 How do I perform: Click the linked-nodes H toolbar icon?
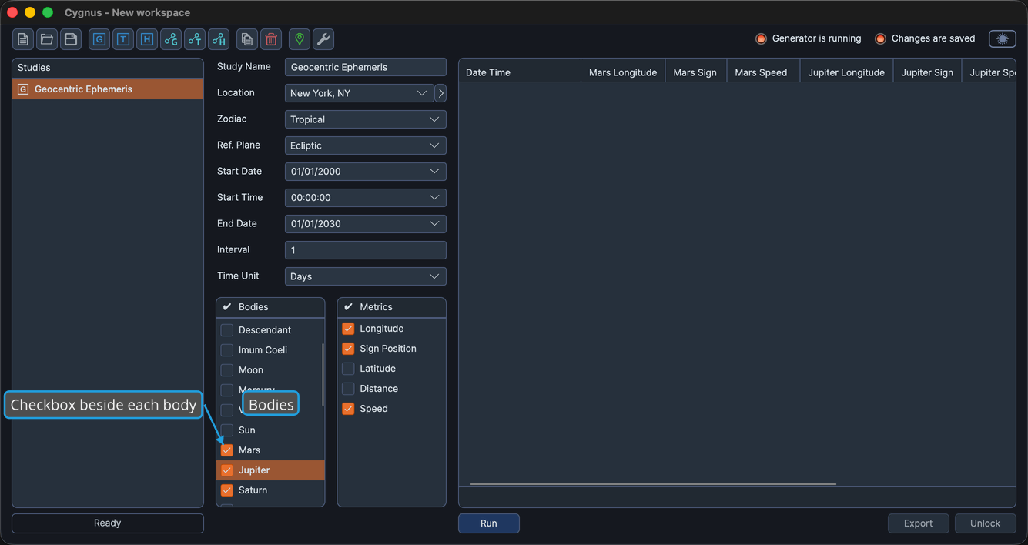219,39
